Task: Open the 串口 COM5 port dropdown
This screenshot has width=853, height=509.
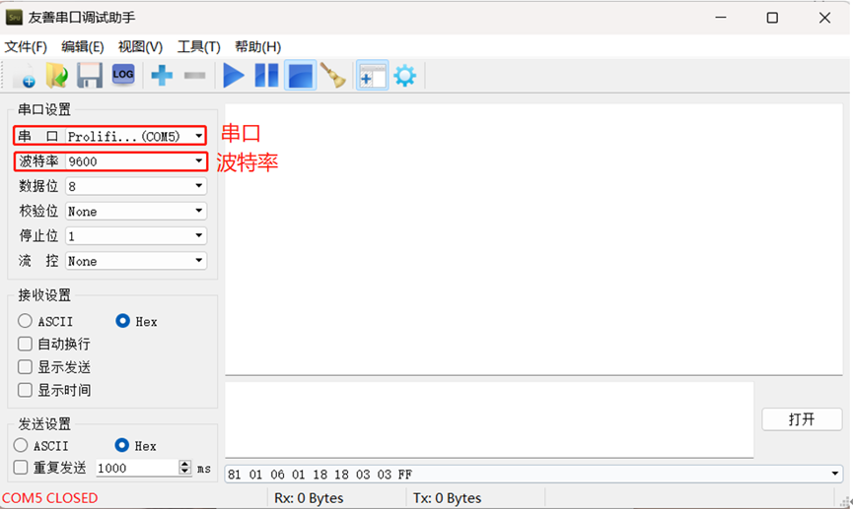Action: 135,136
